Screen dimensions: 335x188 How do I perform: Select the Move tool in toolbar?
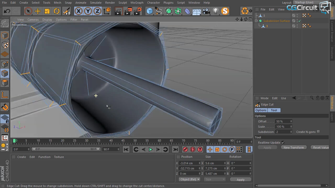[x=38, y=11]
